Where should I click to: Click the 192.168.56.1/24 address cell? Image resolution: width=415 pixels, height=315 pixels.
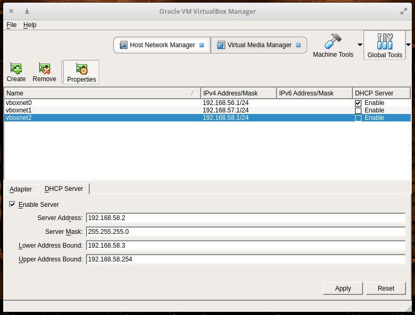point(226,103)
